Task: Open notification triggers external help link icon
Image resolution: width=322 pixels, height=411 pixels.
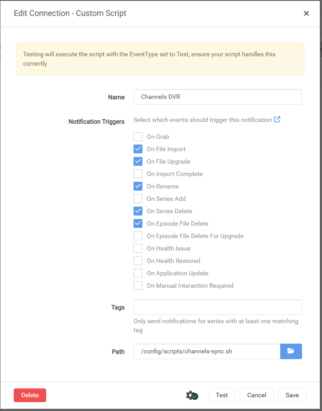Action: tap(277, 120)
